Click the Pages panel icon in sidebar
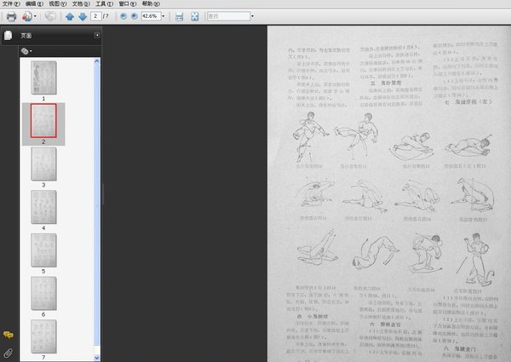The image size is (511, 362). coord(9,35)
